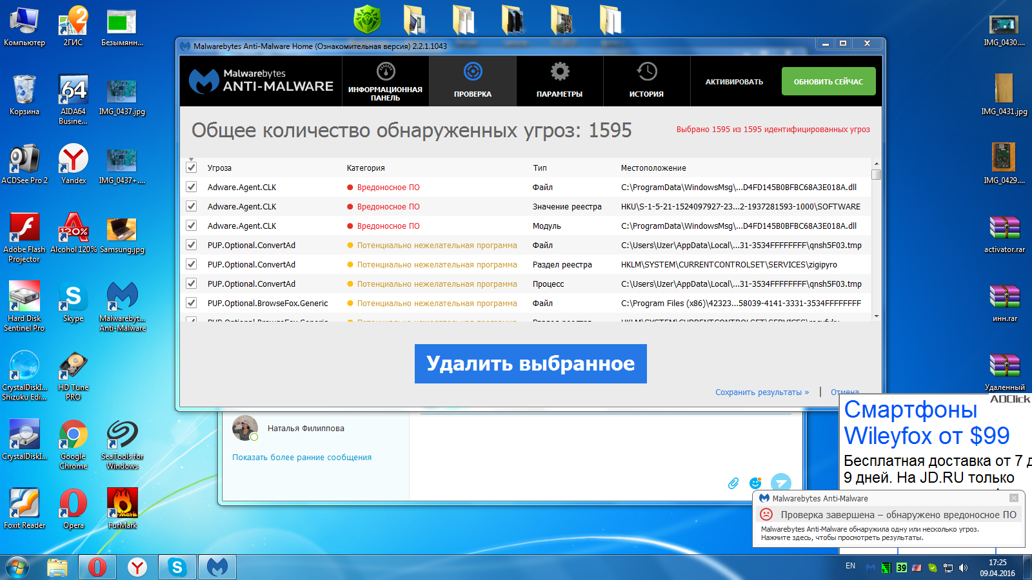This screenshot has height=580, width=1032.
Task: Click the «Сохранить результаты» link
Action: [x=761, y=392]
